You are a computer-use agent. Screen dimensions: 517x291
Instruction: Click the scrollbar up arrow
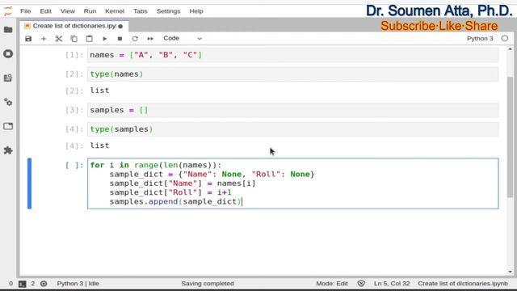510,48
